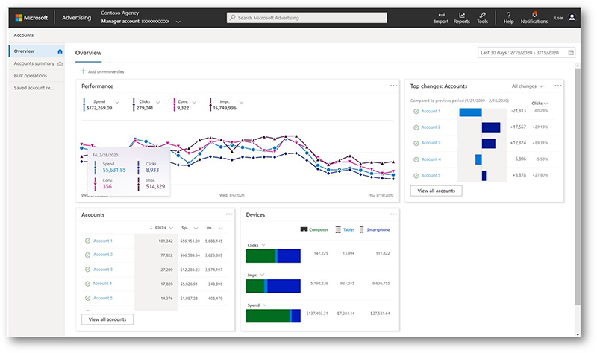This screenshot has height=353, width=597.
Task: Open Account 1 link in Accounts tile
Action: 103,241
